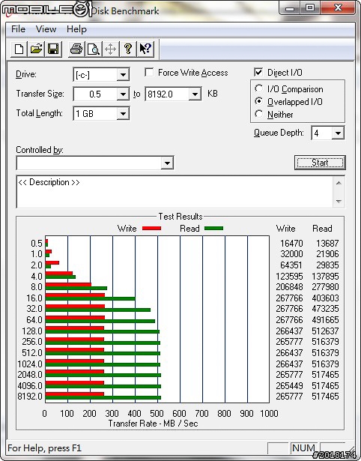The width and height of the screenshot is (361, 461).
Task: Expand the Queue Depth dropdown
Action: [338, 133]
